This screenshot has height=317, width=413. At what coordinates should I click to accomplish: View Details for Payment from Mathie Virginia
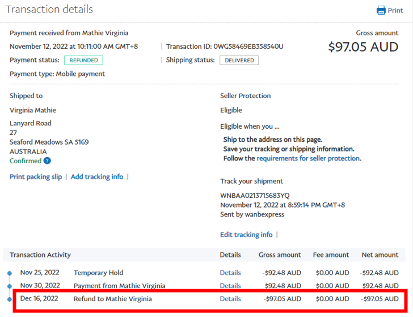[230, 286]
